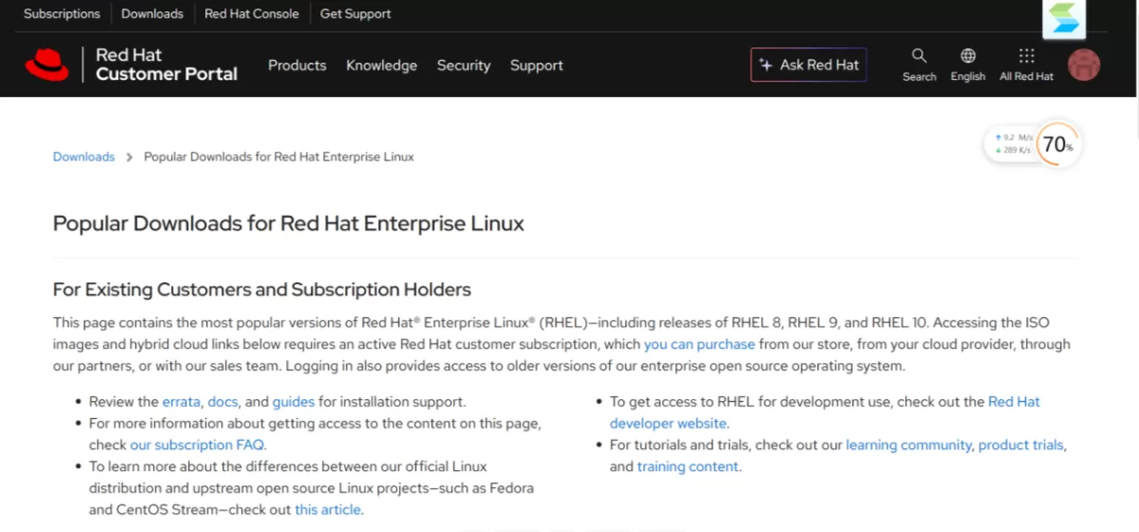Open the learning community link
Screen dimensions: 1139x532
pyautogui.click(x=908, y=444)
